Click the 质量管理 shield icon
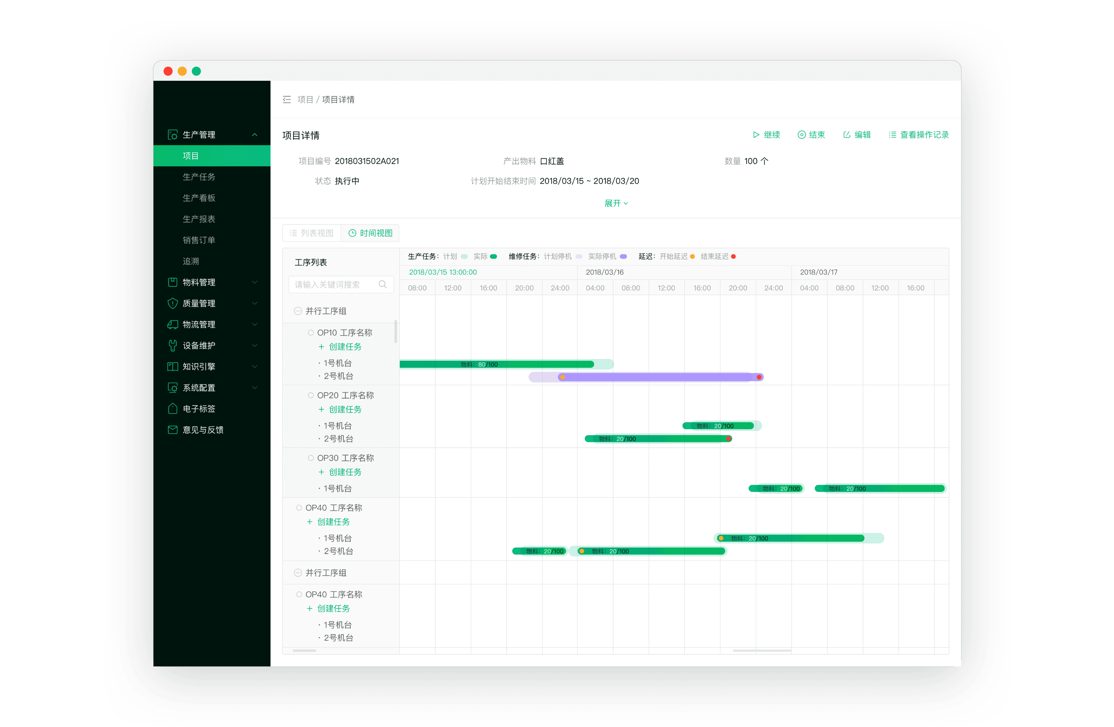This screenshot has width=1114, height=727. pos(172,303)
